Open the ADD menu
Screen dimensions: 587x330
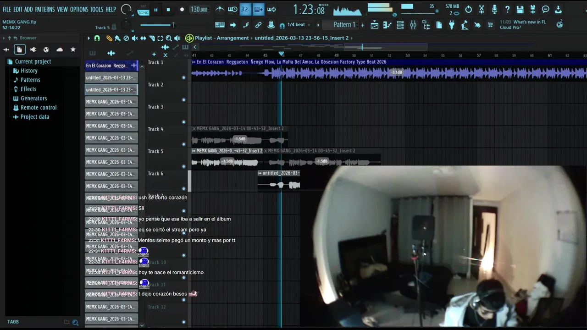tap(28, 9)
